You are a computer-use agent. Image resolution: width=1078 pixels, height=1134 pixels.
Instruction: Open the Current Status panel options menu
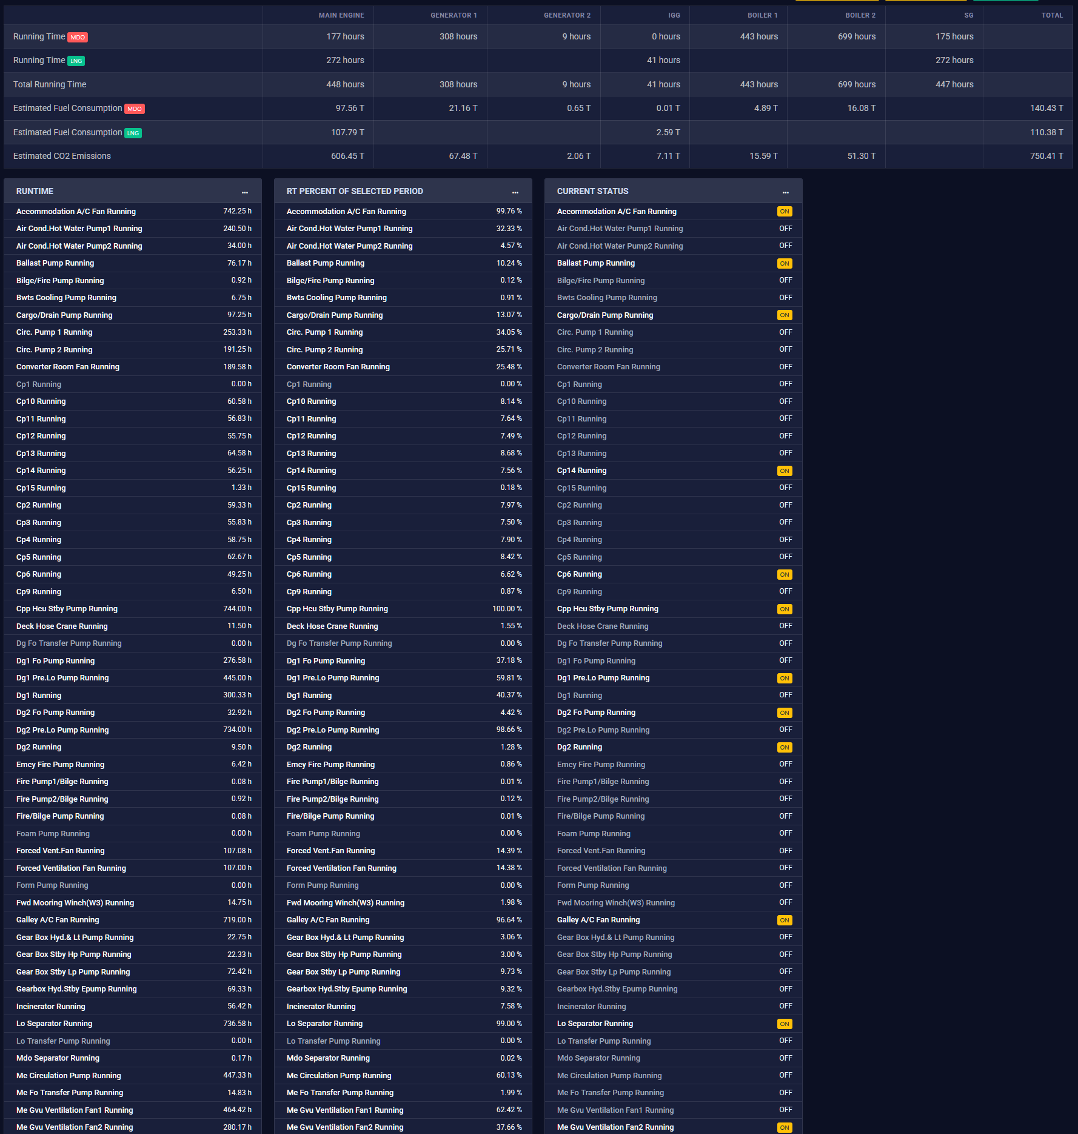(786, 192)
